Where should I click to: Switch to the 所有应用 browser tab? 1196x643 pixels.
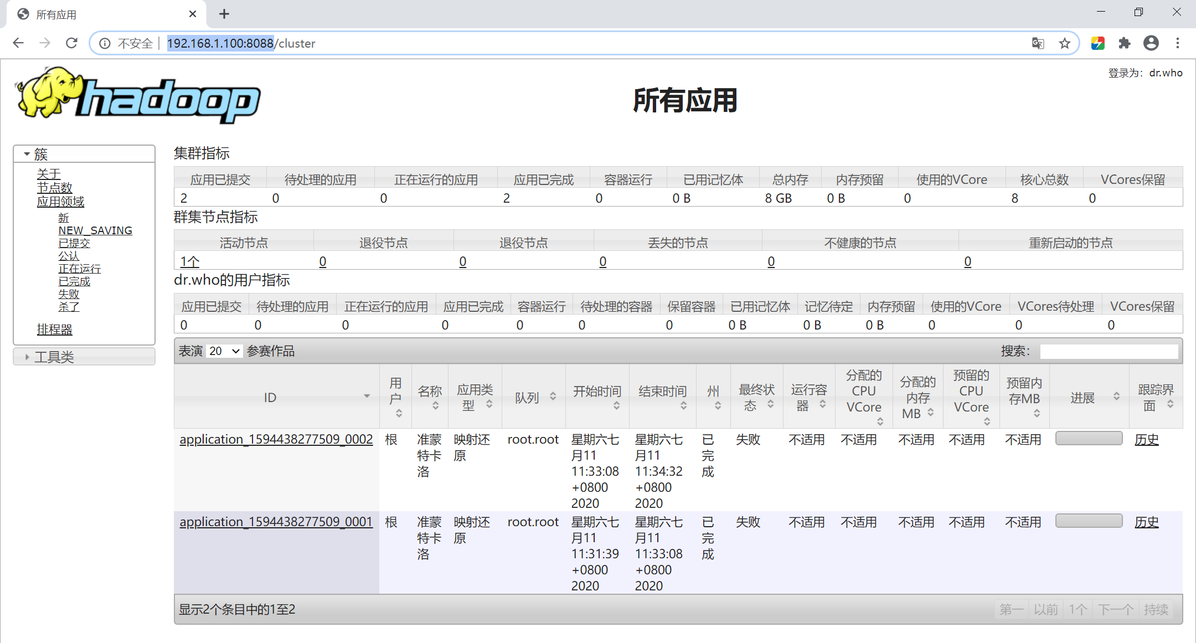click(x=57, y=14)
